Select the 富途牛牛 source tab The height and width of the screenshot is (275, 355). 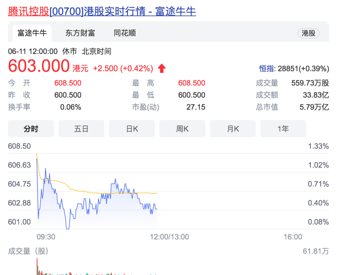pos(32,33)
